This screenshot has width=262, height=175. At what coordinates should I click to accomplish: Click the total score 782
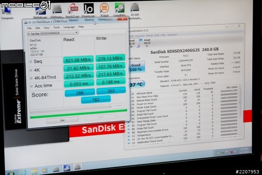(96, 100)
